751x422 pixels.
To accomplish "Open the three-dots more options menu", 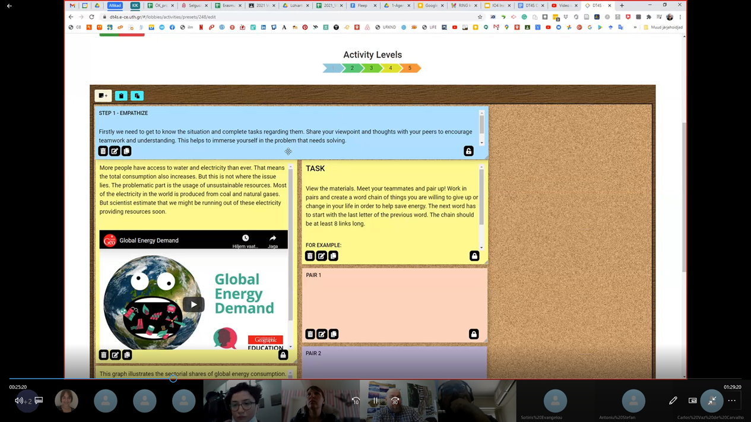I will click(731, 401).
